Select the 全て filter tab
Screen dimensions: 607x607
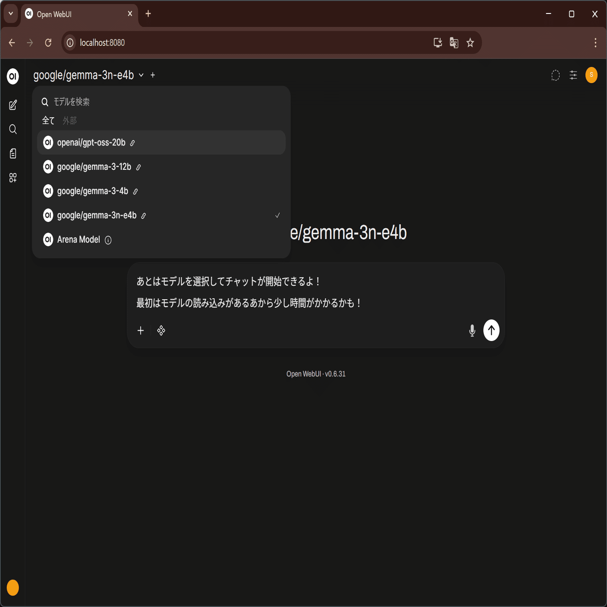(x=48, y=120)
